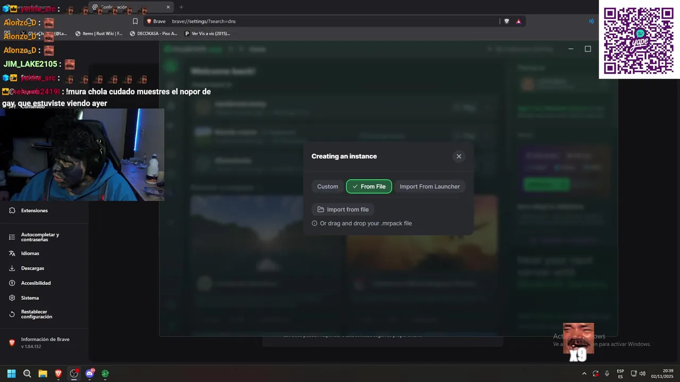Screen dimensions: 680x382
Task: Open Accesibilidad settings section
Action: (36, 283)
